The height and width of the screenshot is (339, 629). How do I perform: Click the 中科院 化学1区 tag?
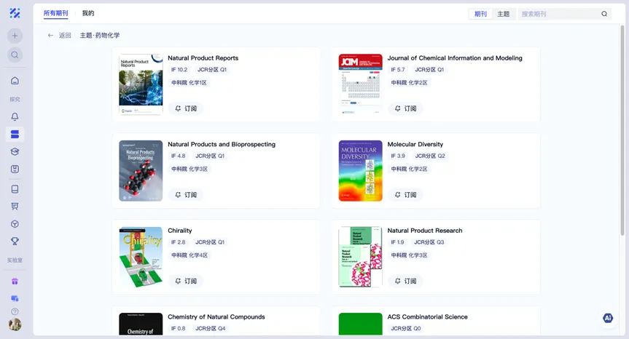click(189, 83)
